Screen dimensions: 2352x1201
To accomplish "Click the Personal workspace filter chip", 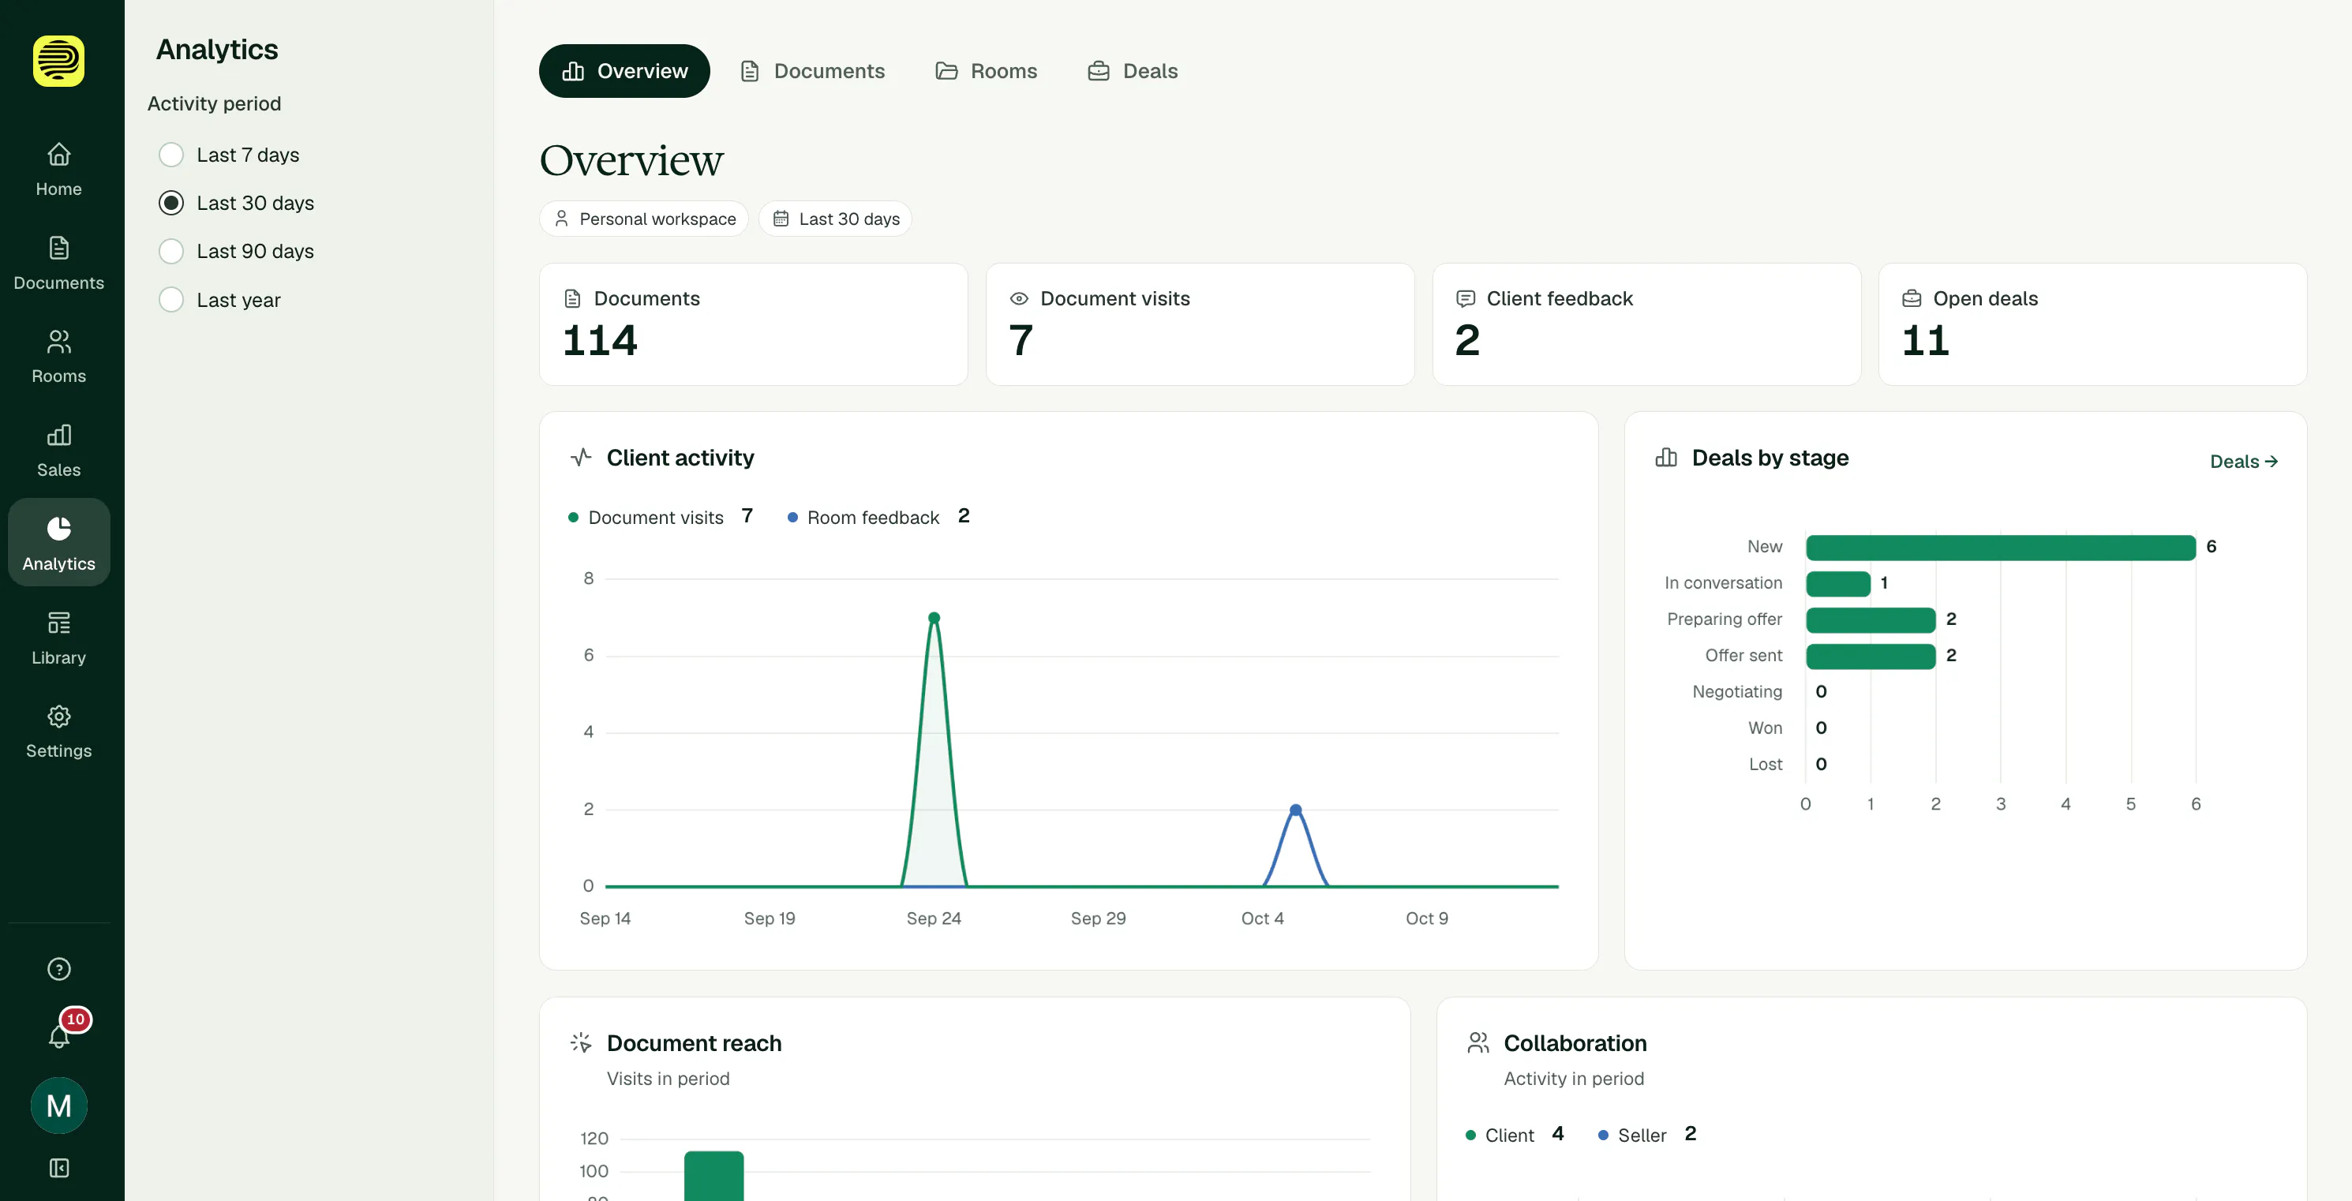I will [644, 219].
